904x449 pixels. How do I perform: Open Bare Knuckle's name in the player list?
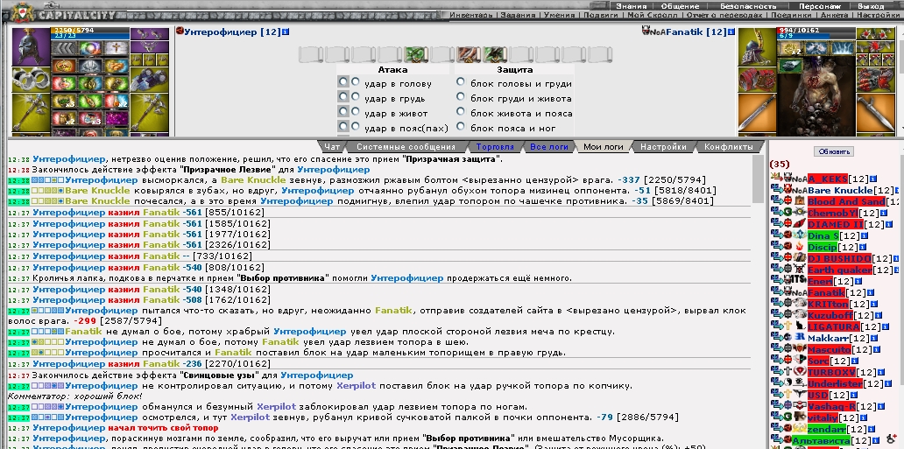click(840, 190)
